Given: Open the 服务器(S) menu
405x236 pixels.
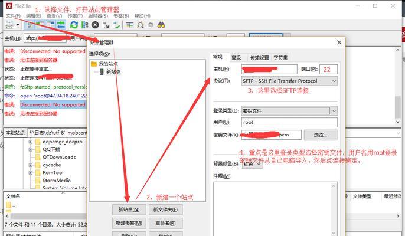Looking at the screenshot, I should 98,16.
